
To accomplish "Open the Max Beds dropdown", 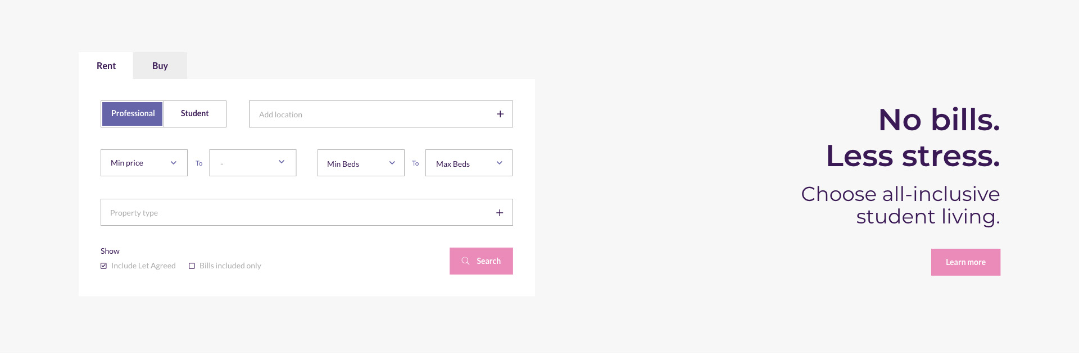I will [468, 162].
